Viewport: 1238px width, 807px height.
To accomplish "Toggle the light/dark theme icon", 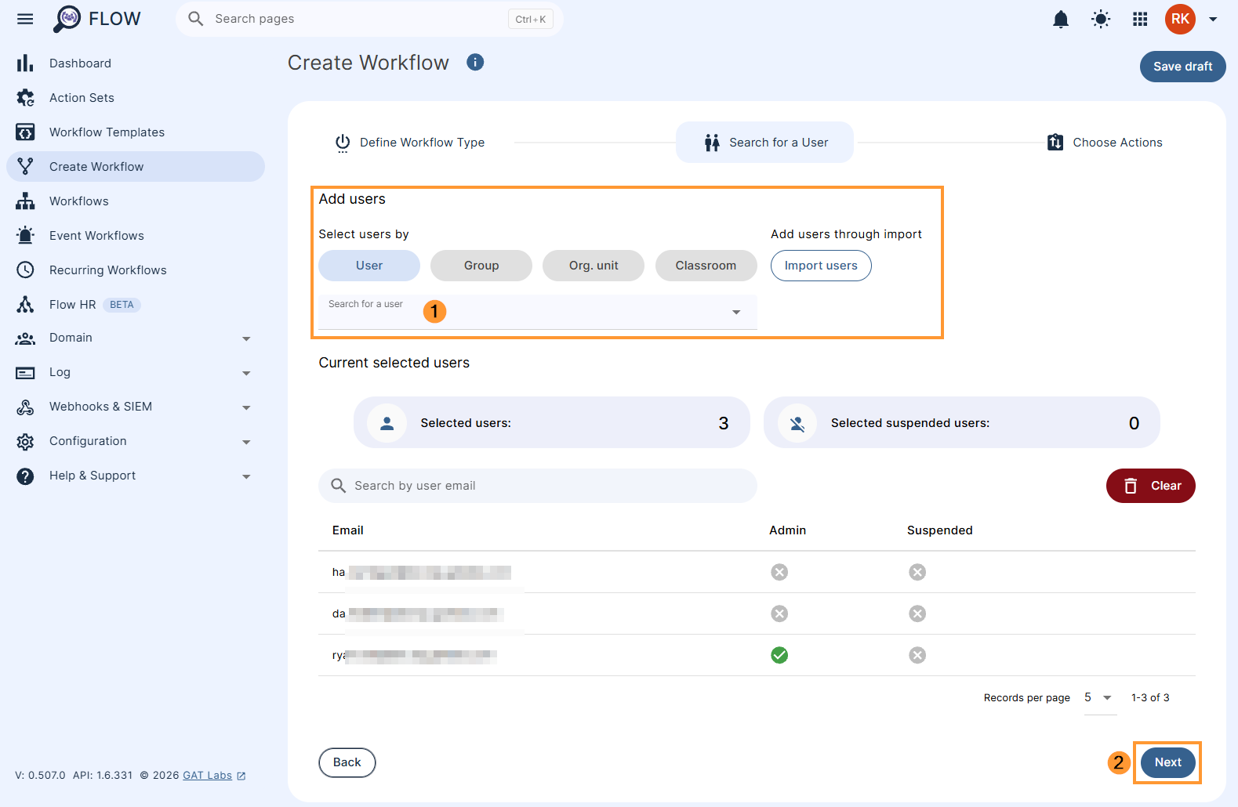I will click(x=1101, y=19).
